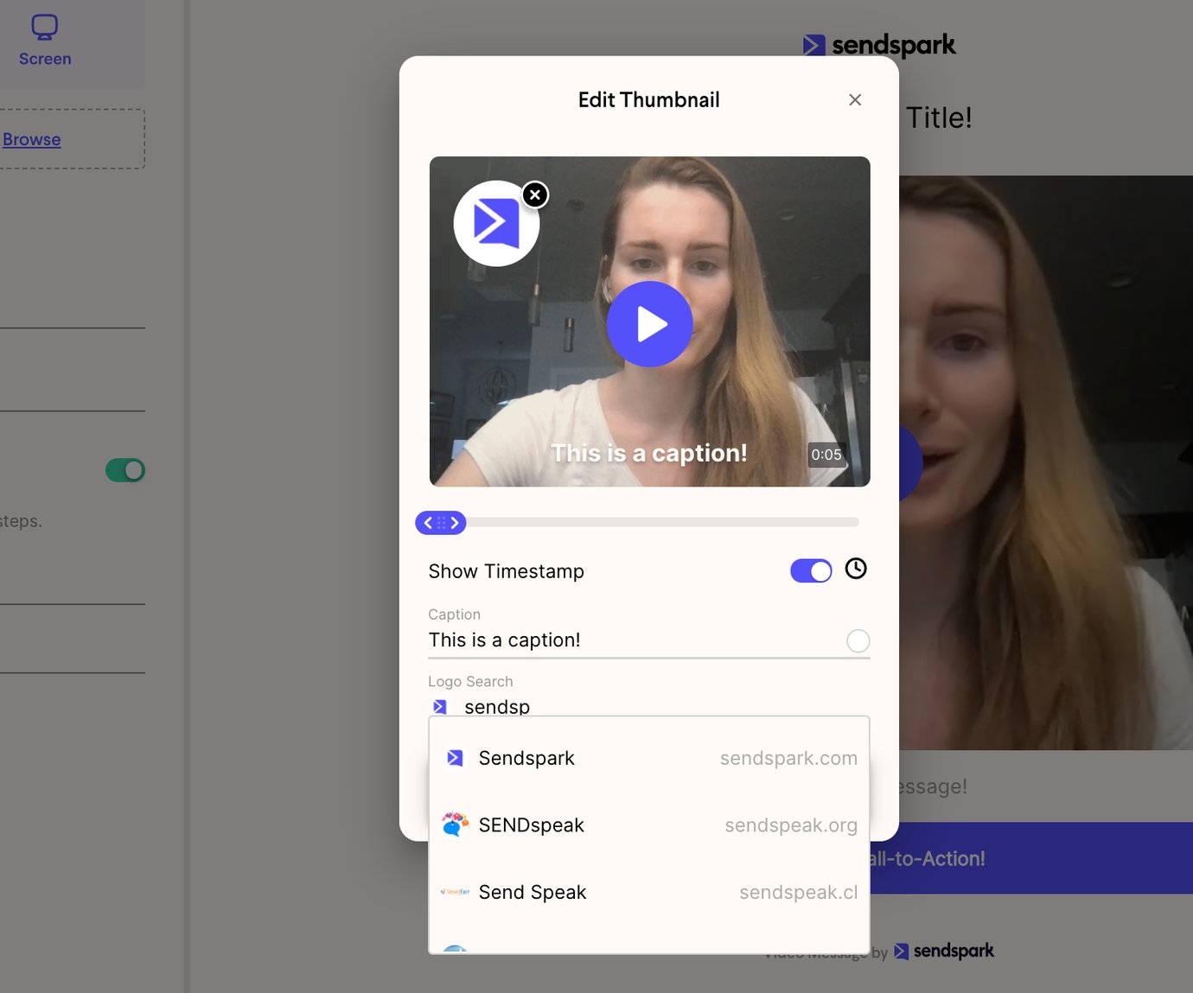Open the Browse link in the sidebar
This screenshot has height=993, width=1193.
pos(32,139)
